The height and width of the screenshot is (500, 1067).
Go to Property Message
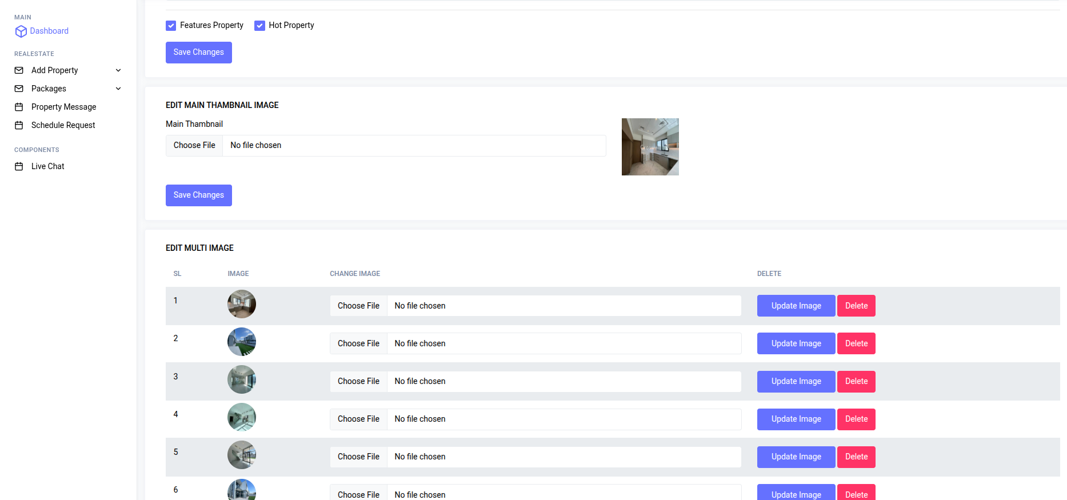63,107
